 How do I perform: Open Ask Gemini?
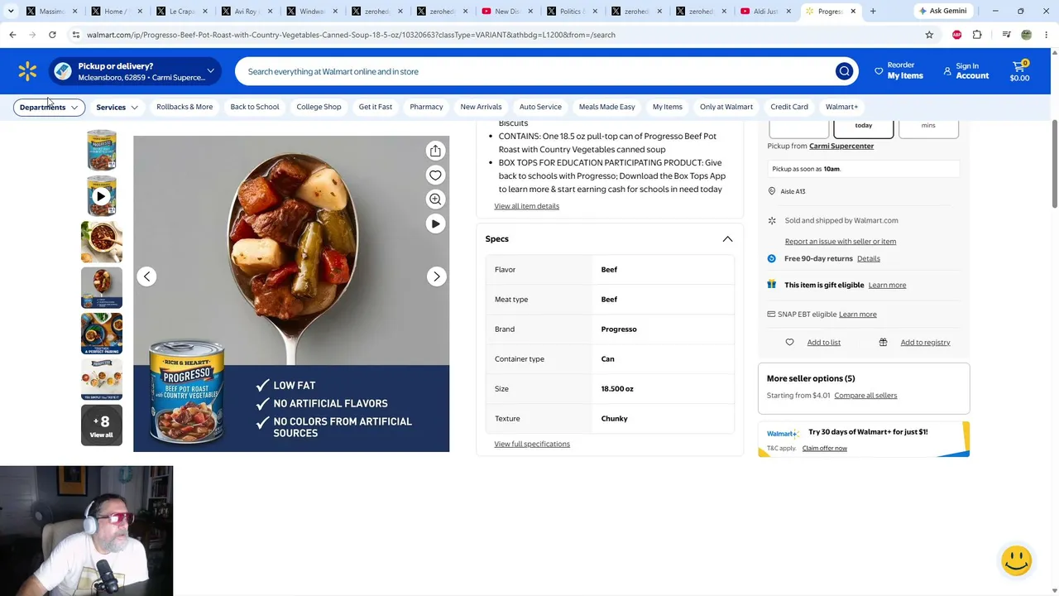click(x=942, y=11)
